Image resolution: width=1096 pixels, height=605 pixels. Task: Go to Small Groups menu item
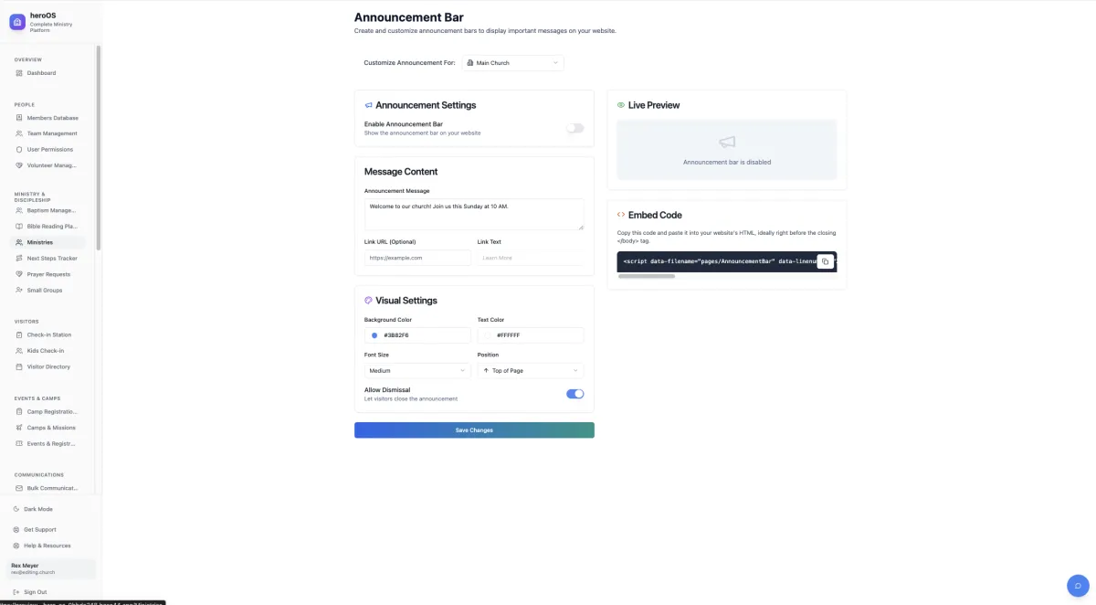click(47, 291)
